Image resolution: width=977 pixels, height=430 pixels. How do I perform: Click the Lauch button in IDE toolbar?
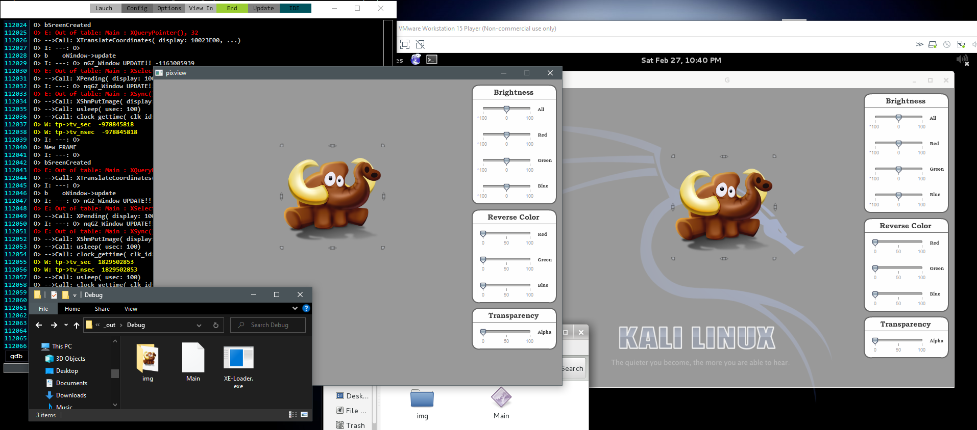coord(105,8)
